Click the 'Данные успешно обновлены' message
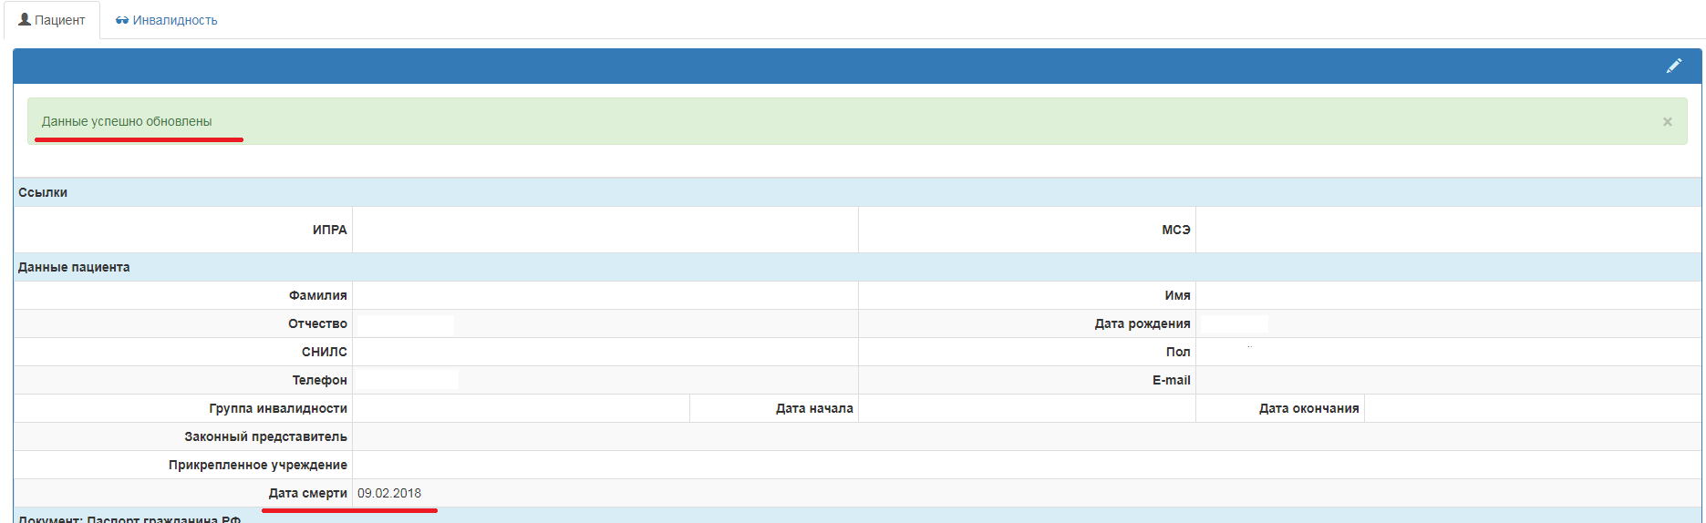1706x523 pixels. click(x=127, y=121)
